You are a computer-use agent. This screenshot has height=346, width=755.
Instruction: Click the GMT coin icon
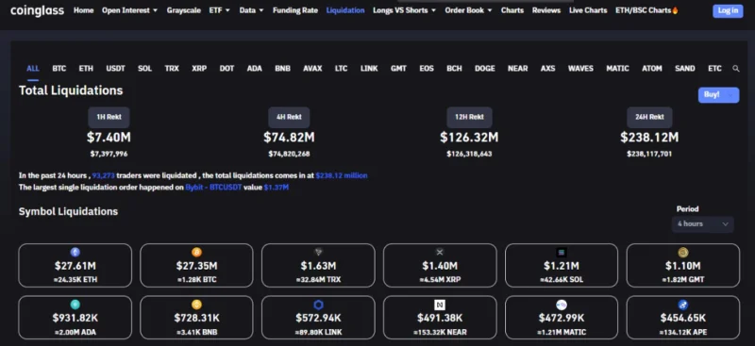(x=682, y=252)
